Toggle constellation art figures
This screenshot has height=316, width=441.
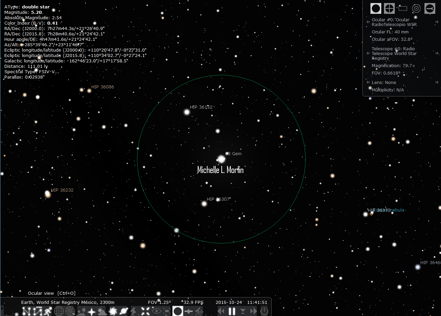click(48, 311)
